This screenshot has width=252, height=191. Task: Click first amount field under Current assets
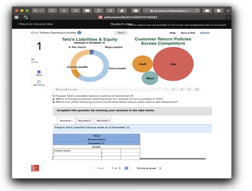pyautogui.click(x=111, y=154)
